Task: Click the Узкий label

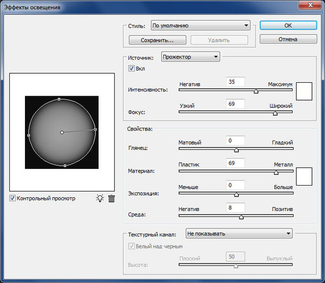Action: pyautogui.click(x=187, y=106)
